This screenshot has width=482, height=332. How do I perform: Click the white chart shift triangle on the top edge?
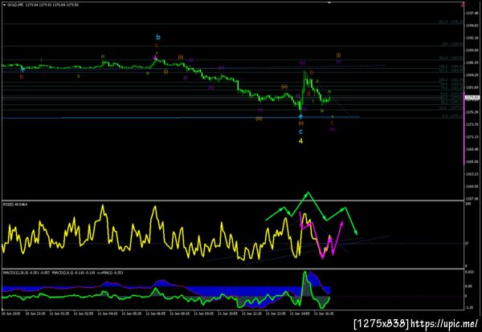point(329,2)
